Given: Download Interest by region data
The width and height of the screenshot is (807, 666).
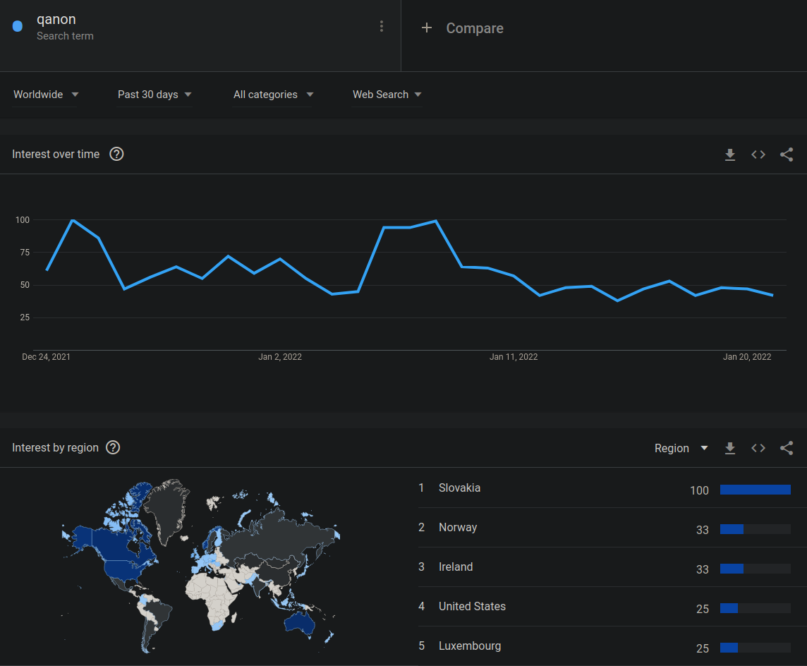Looking at the screenshot, I should (730, 448).
